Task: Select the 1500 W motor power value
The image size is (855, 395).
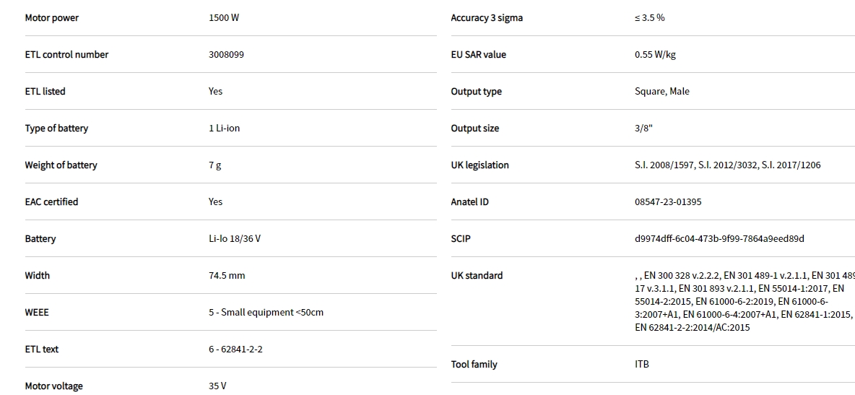Action: click(x=224, y=18)
